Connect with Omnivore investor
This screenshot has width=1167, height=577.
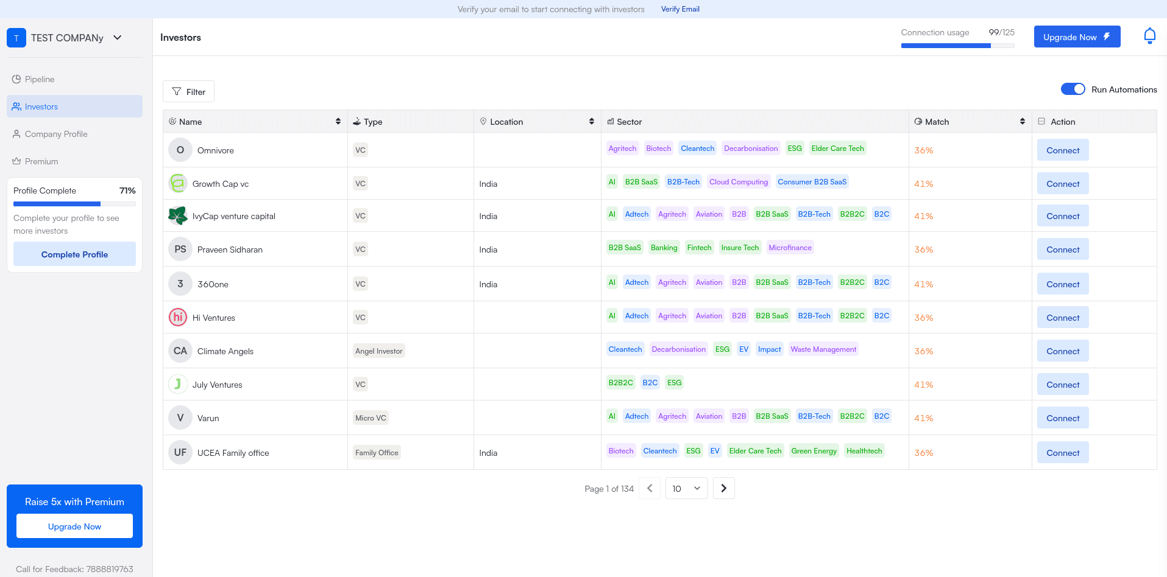1063,150
